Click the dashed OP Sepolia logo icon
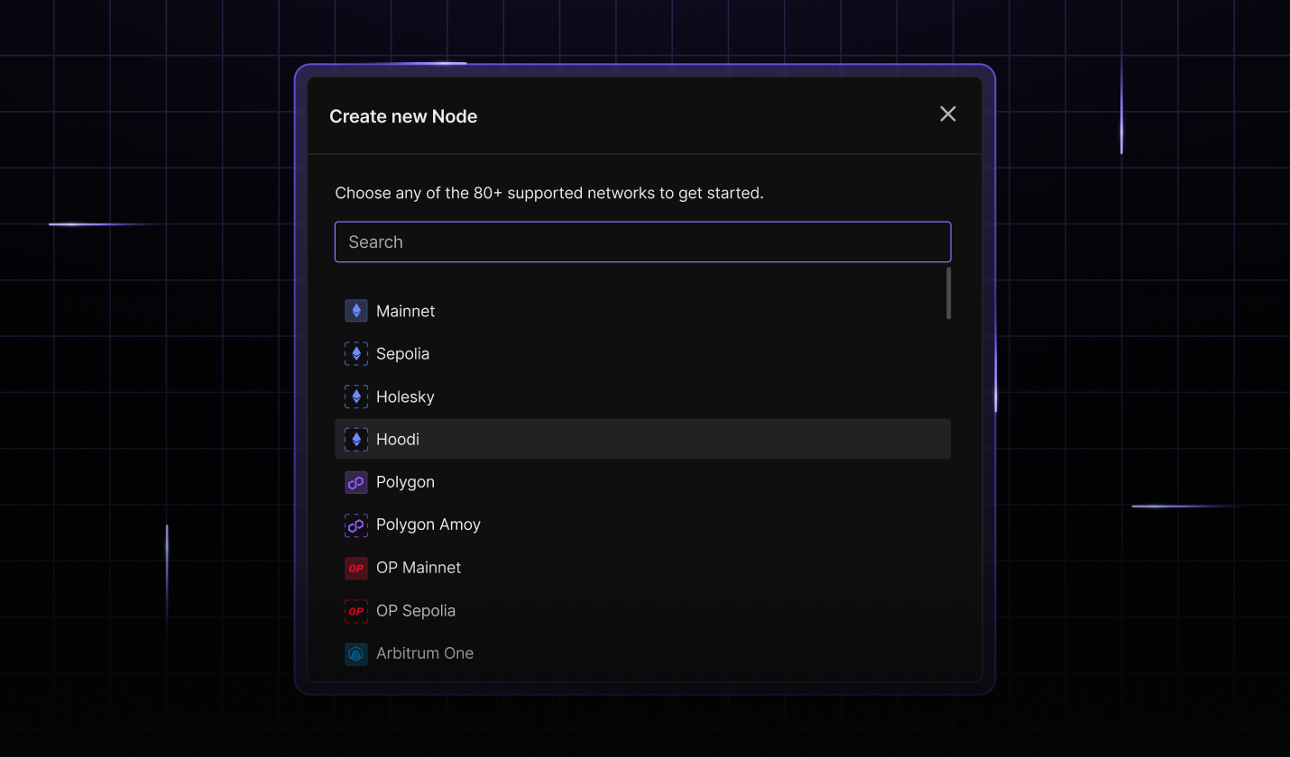Image resolution: width=1290 pixels, height=757 pixels. [355, 610]
